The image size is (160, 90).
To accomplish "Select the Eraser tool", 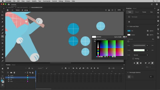I will tap(2, 54).
